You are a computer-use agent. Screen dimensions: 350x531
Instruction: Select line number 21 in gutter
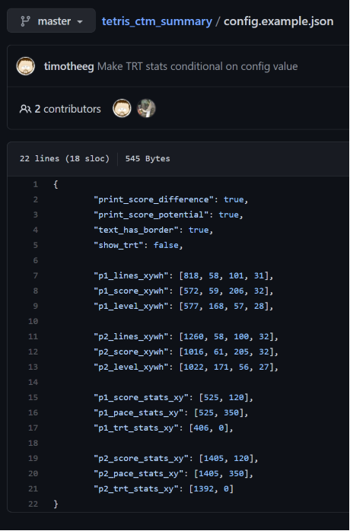click(33, 489)
